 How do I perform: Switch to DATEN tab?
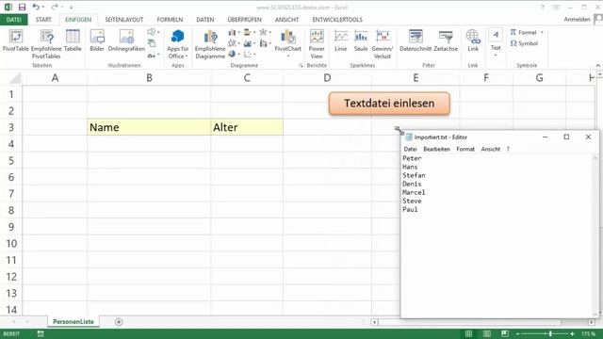[x=205, y=20]
